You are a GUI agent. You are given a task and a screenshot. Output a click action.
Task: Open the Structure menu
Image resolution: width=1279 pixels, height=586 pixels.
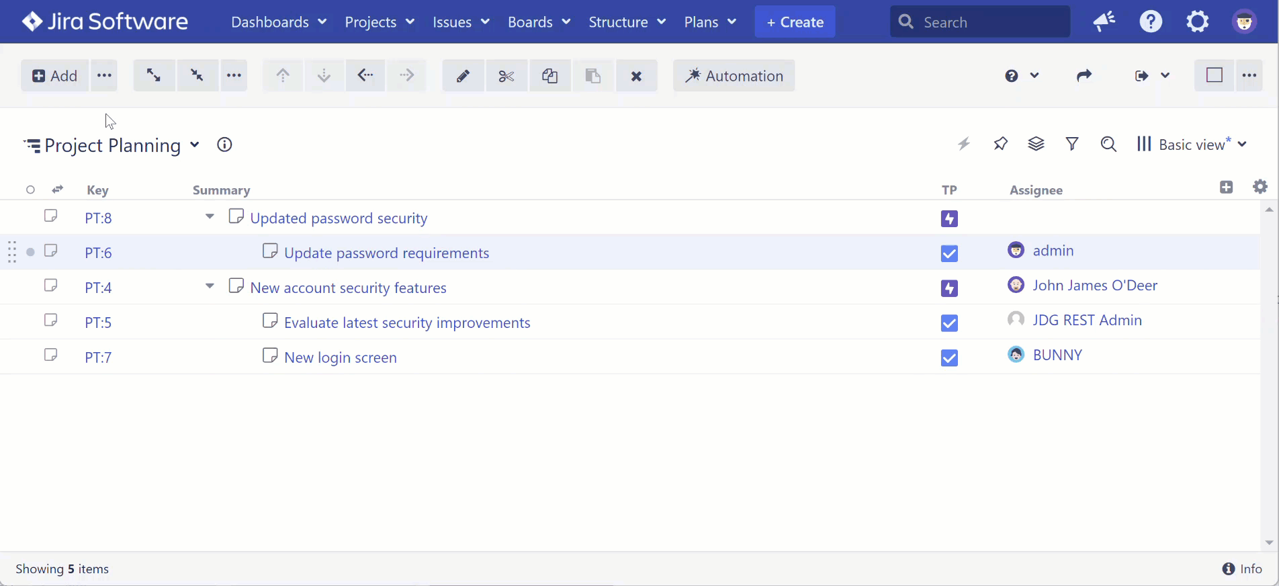(x=627, y=22)
